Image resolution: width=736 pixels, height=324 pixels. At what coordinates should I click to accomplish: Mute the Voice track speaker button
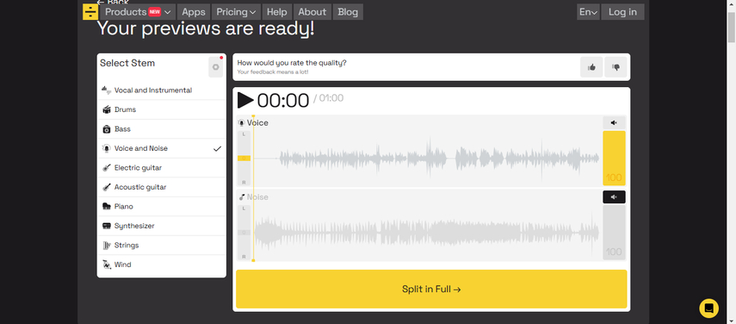(x=614, y=122)
